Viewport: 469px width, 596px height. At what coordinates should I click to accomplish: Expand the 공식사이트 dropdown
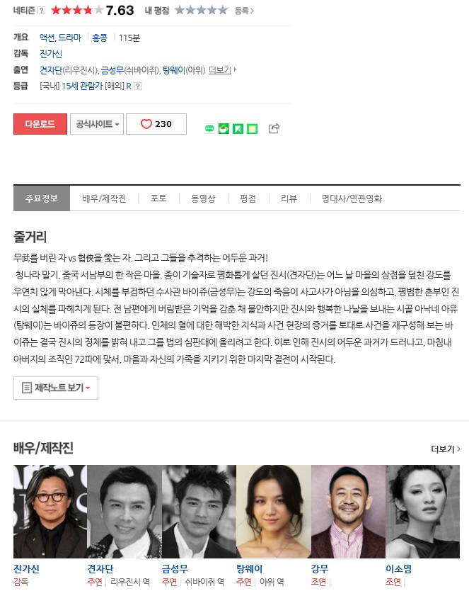coord(97,124)
